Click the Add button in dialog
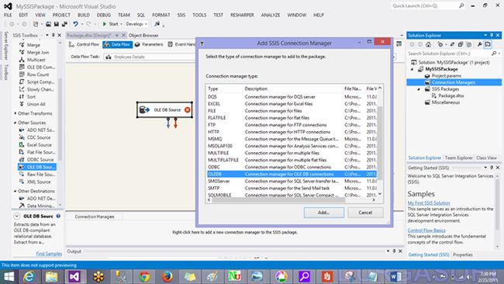The image size is (504, 284). 323,213
